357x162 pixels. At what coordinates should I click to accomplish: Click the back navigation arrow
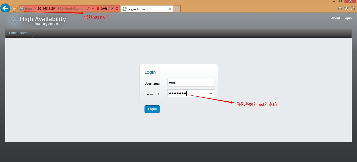point(5,8)
